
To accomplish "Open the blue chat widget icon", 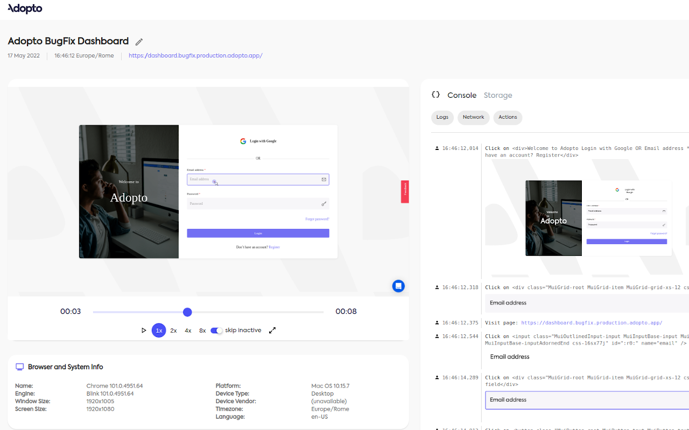I will 398,286.
